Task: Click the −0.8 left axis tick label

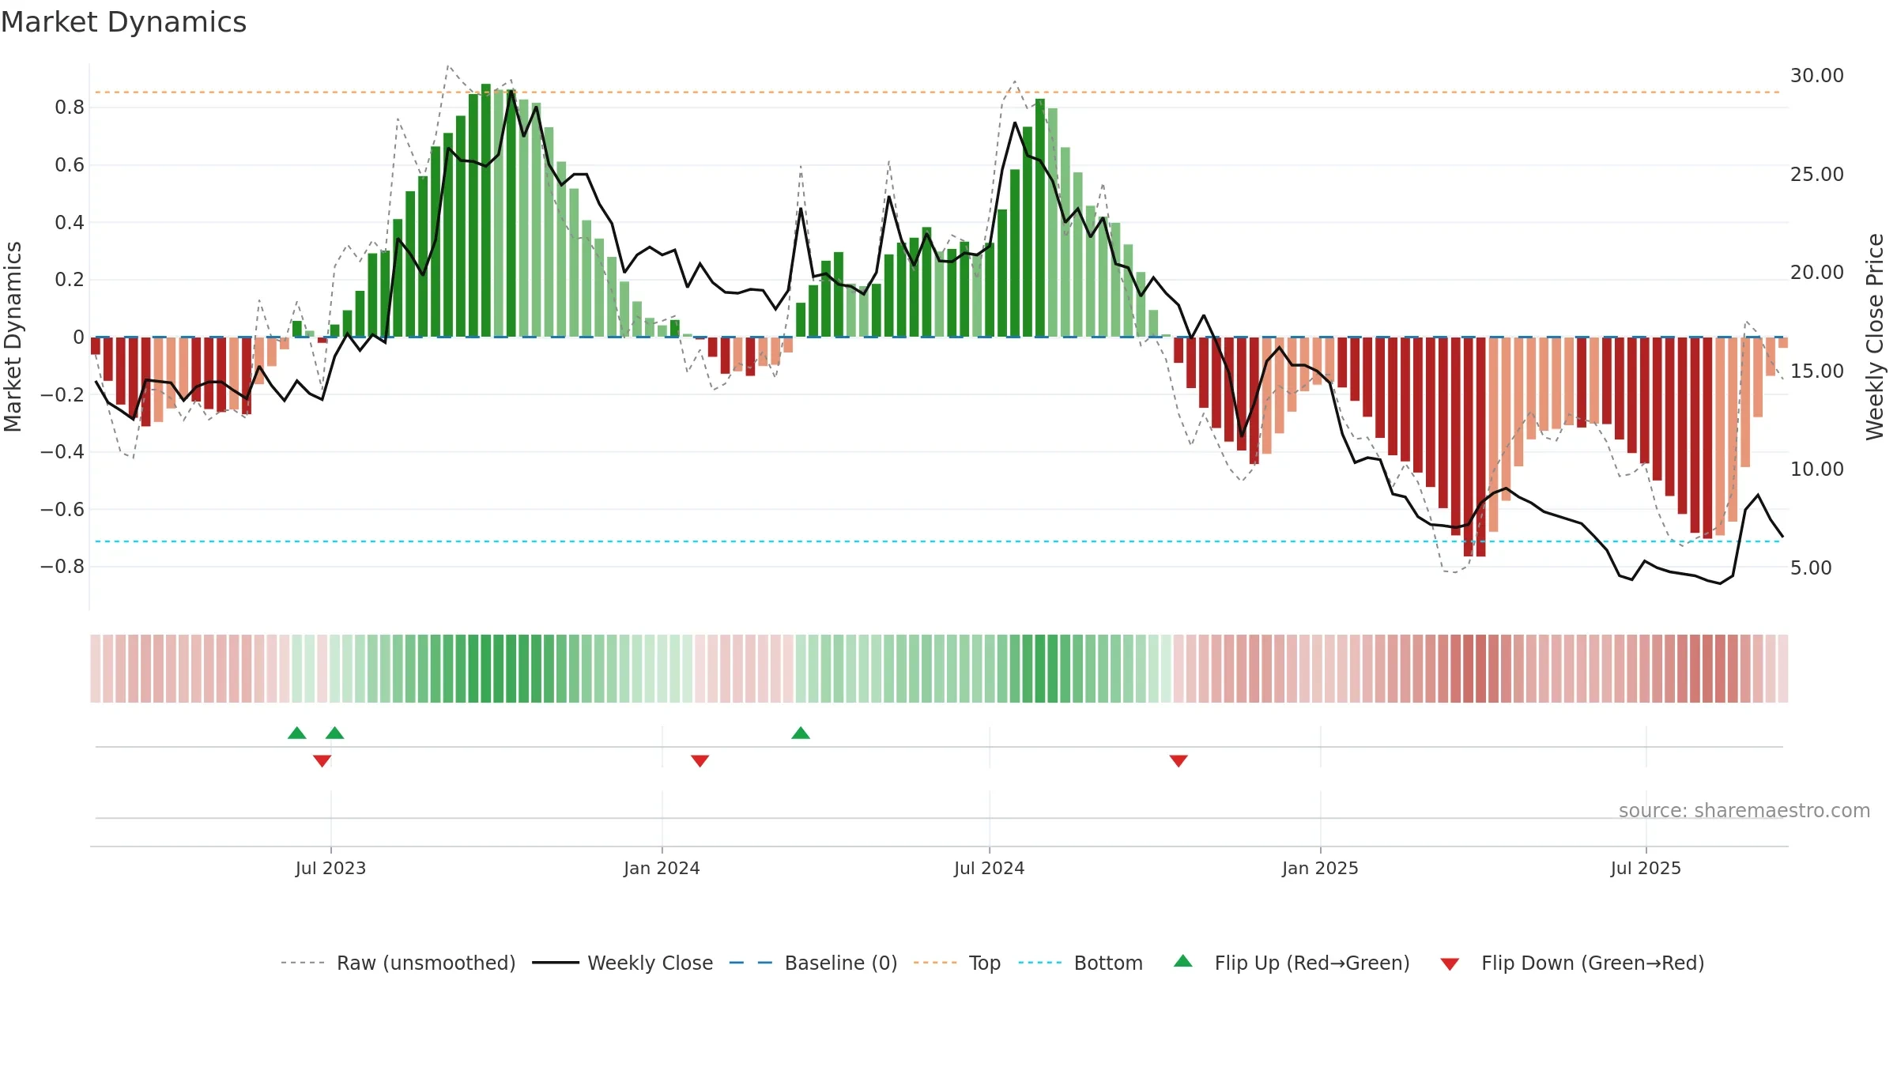Action: point(62,567)
